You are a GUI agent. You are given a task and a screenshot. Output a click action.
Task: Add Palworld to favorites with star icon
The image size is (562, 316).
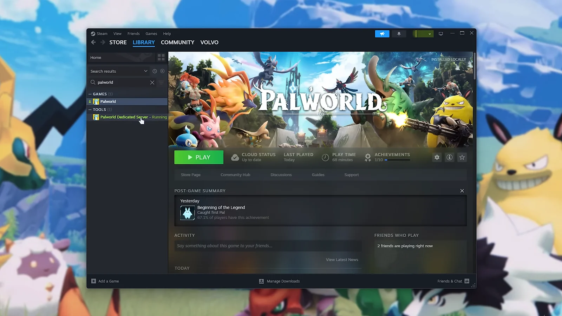pos(462,157)
